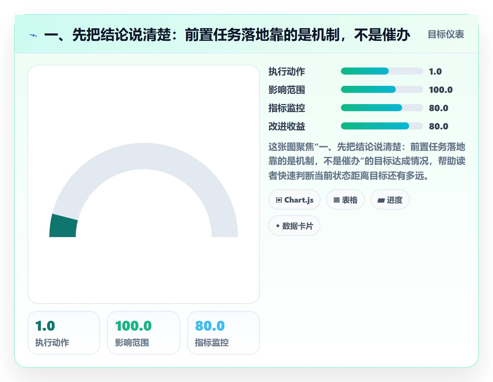Click the 目标仪表 label in the header
The height and width of the screenshot is (382, 493).
(x=446, y=34)
